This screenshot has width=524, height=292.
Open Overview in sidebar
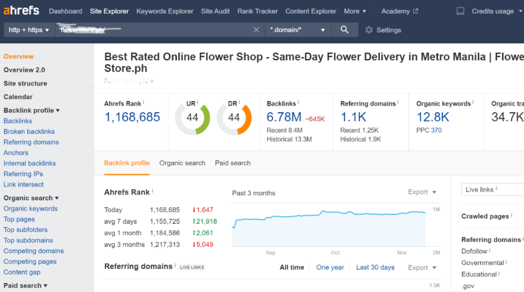coord(19,56)
